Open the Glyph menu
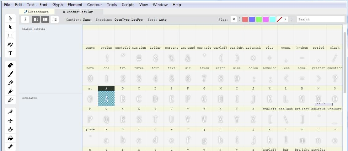Screen dimensions: 348x151 [57, 4]
